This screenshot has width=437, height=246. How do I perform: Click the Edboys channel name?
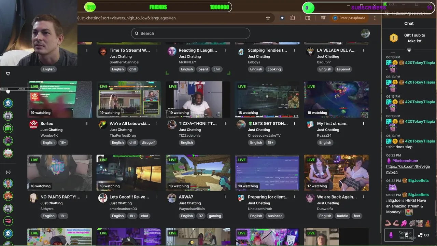point(254,62)
